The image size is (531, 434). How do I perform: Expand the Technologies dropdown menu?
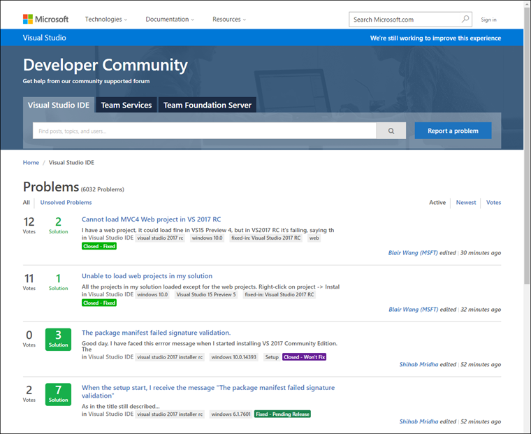[106, 20]
